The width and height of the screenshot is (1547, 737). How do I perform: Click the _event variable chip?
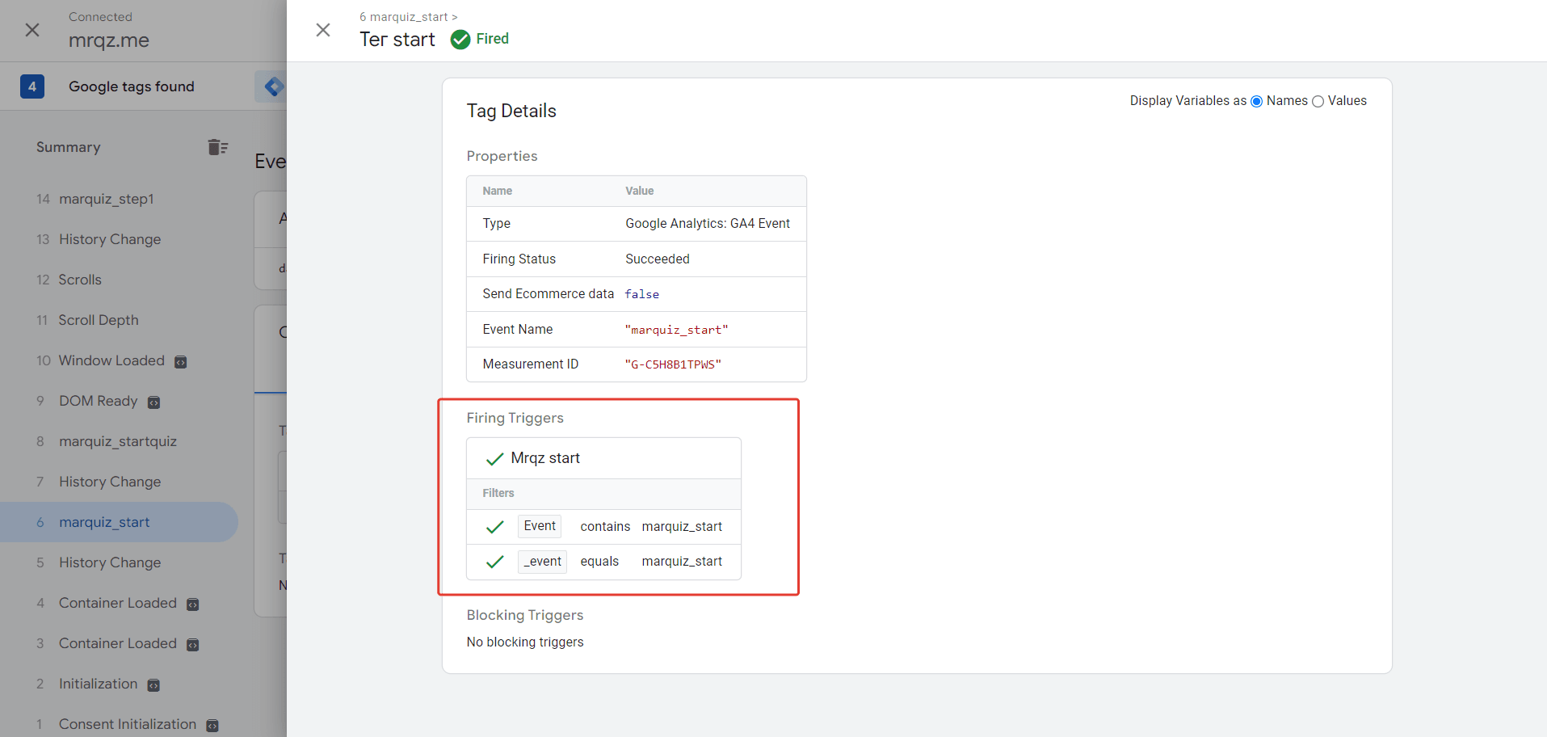point(542,562)
